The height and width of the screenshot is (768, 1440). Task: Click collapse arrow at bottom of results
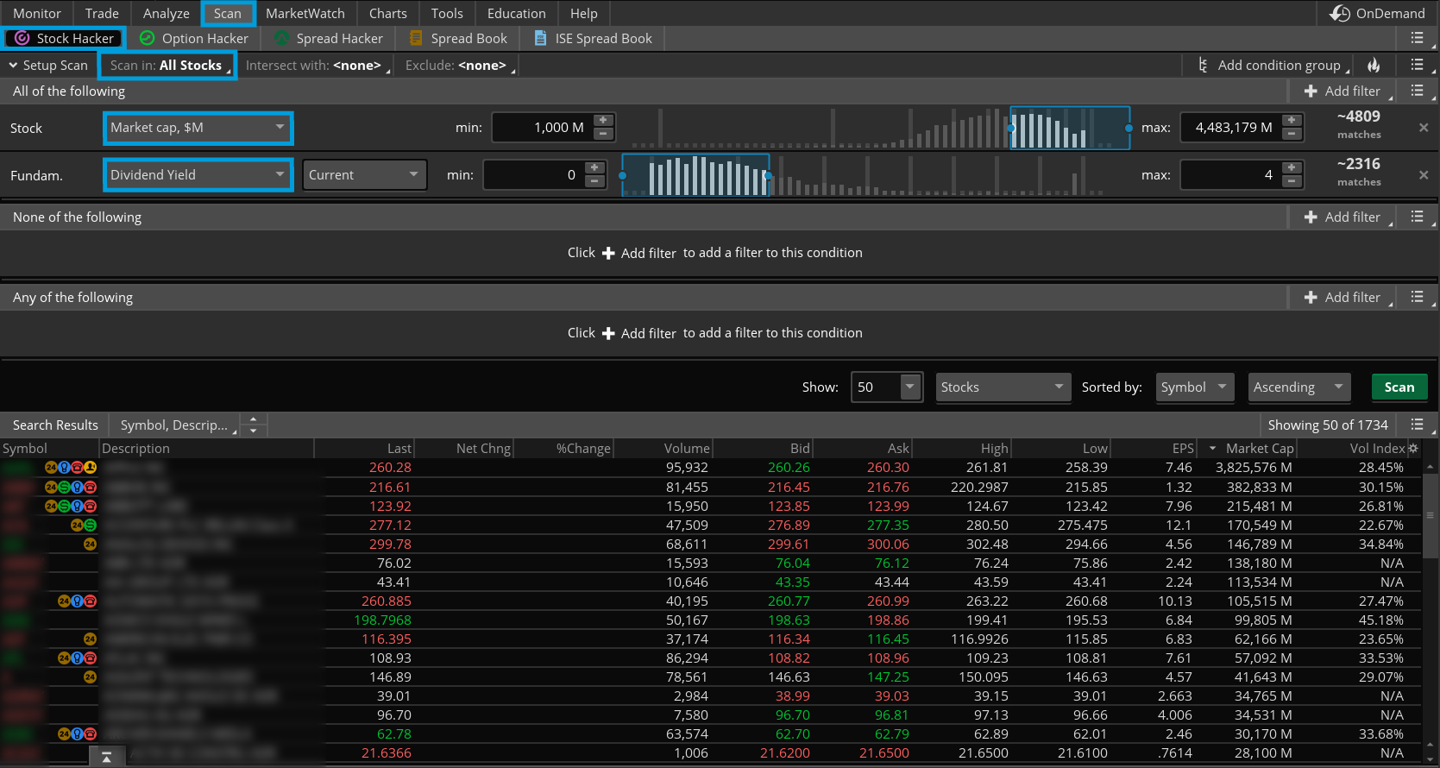(107, 757)
